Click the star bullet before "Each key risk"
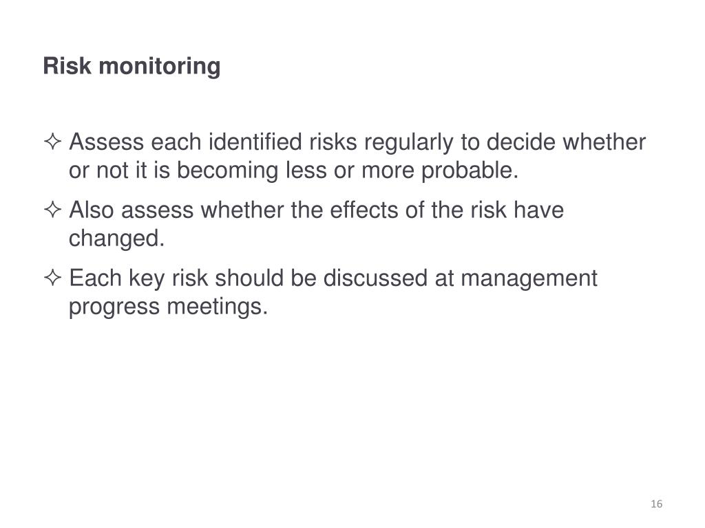This screenshot has height=528, width=705. pyautogui.click(x=52, y=278)
